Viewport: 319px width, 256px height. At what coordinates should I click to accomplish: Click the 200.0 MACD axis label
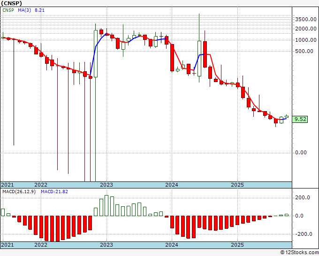[303, 197]
